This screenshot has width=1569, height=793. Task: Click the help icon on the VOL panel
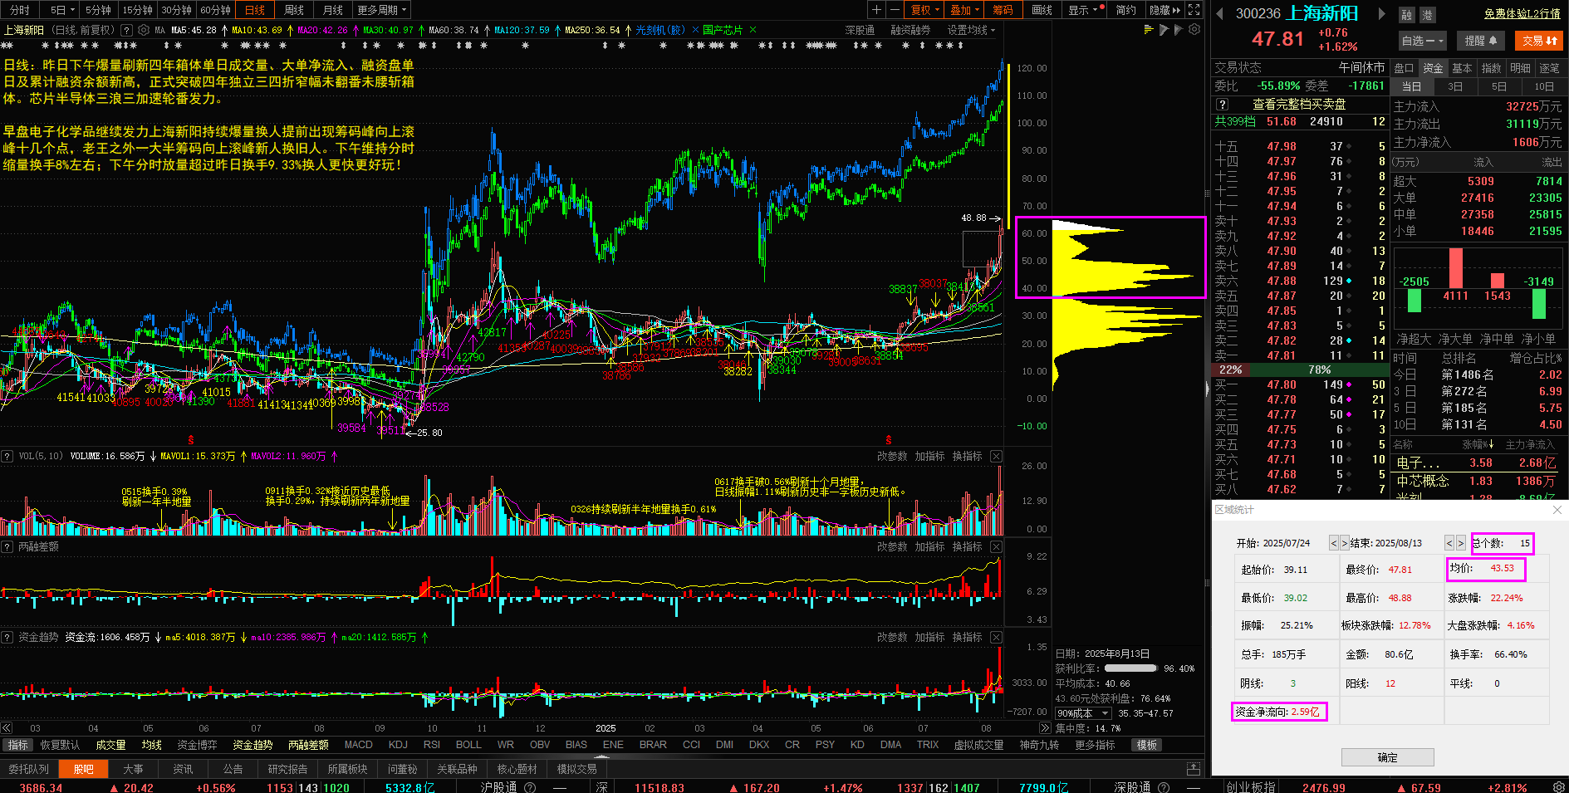coord(7,457)
